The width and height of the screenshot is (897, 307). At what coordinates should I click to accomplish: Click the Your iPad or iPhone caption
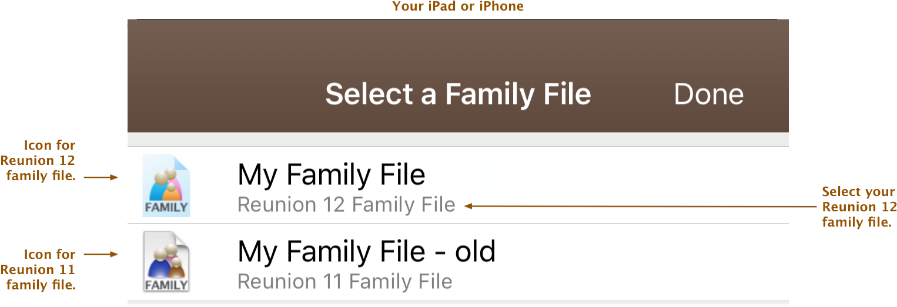pyautogui.click(x=458, y=6)
